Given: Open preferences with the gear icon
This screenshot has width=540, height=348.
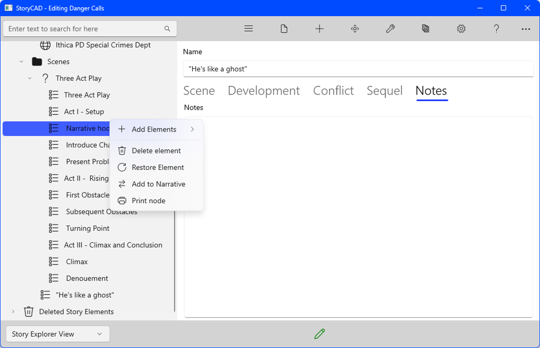Looking at the screenshot, I should click(461, 29).
